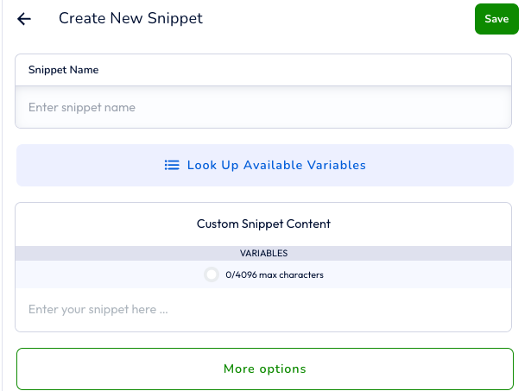Click the circular character progress indicator
Image resolution: width=531 pixels, height=391 pixels.
tap(212, 274)
